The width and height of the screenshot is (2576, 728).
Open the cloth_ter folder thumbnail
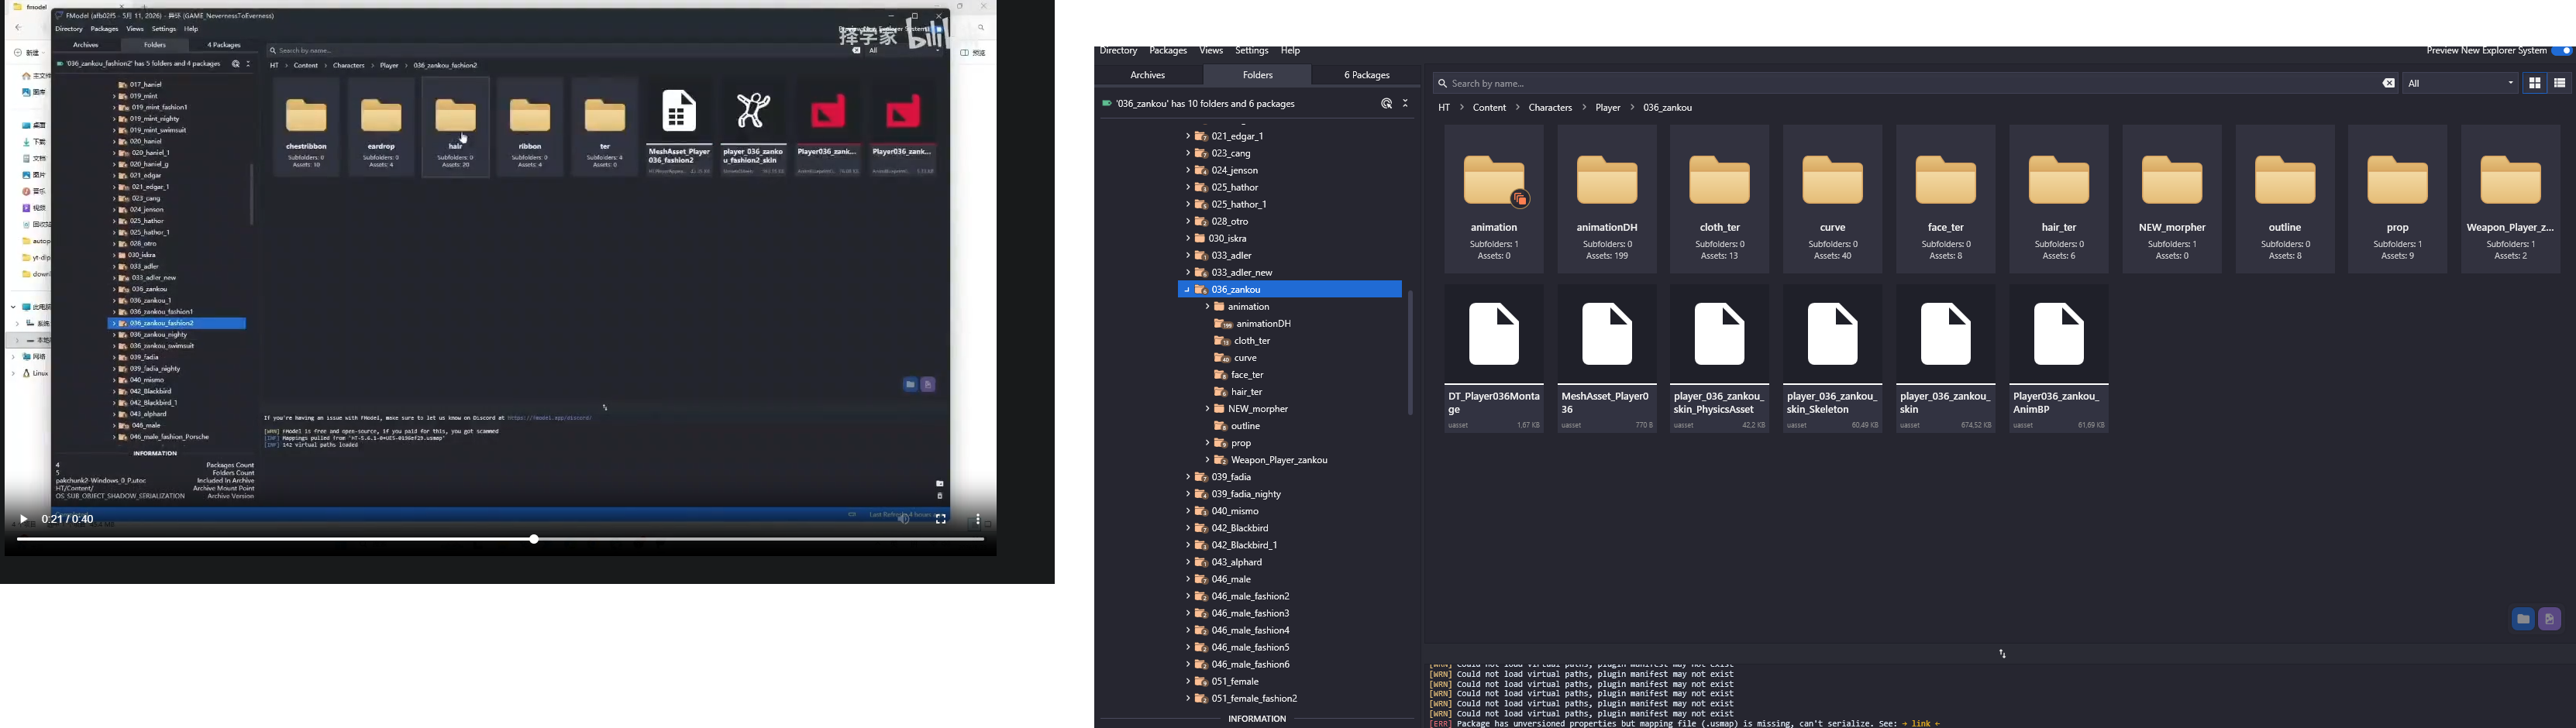1720,199
